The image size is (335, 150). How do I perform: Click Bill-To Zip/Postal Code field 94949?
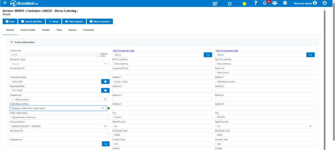click(162, 135)
